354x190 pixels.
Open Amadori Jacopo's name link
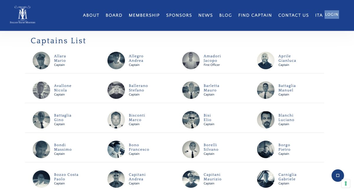pos(212,58)
